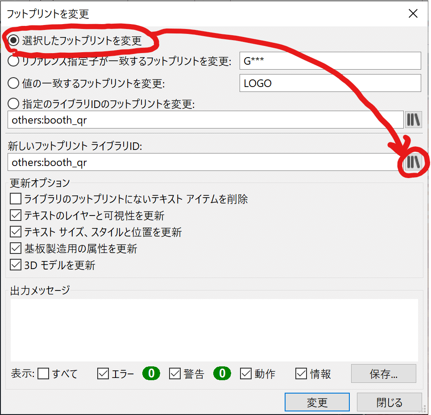The image size is (431, 415).
Task: Uncheck the '情報' filter checkbox
Action: (x=301, y=373)
